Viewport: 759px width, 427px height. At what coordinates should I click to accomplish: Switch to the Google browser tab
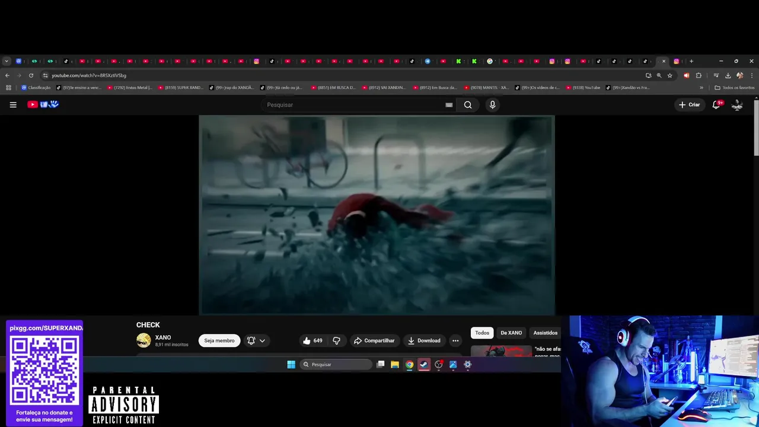coord(490,61)
